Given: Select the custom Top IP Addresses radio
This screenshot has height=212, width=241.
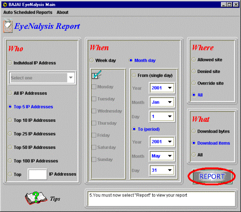Looking at the screenshot, I should pyautogui.click(x=10, y=174).
